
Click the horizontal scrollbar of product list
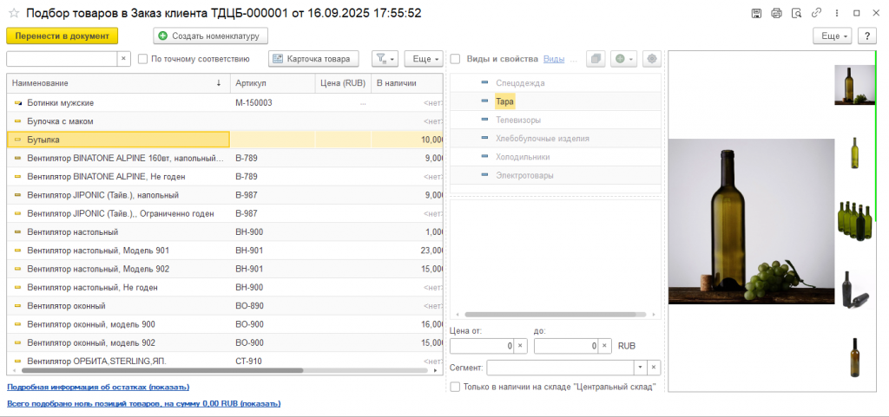point(162,370)
